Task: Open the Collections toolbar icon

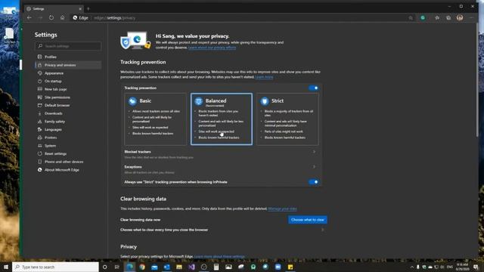Action: [448, 18]
